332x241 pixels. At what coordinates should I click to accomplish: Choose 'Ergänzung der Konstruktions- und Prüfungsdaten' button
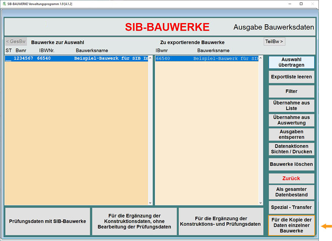point(221,222)
